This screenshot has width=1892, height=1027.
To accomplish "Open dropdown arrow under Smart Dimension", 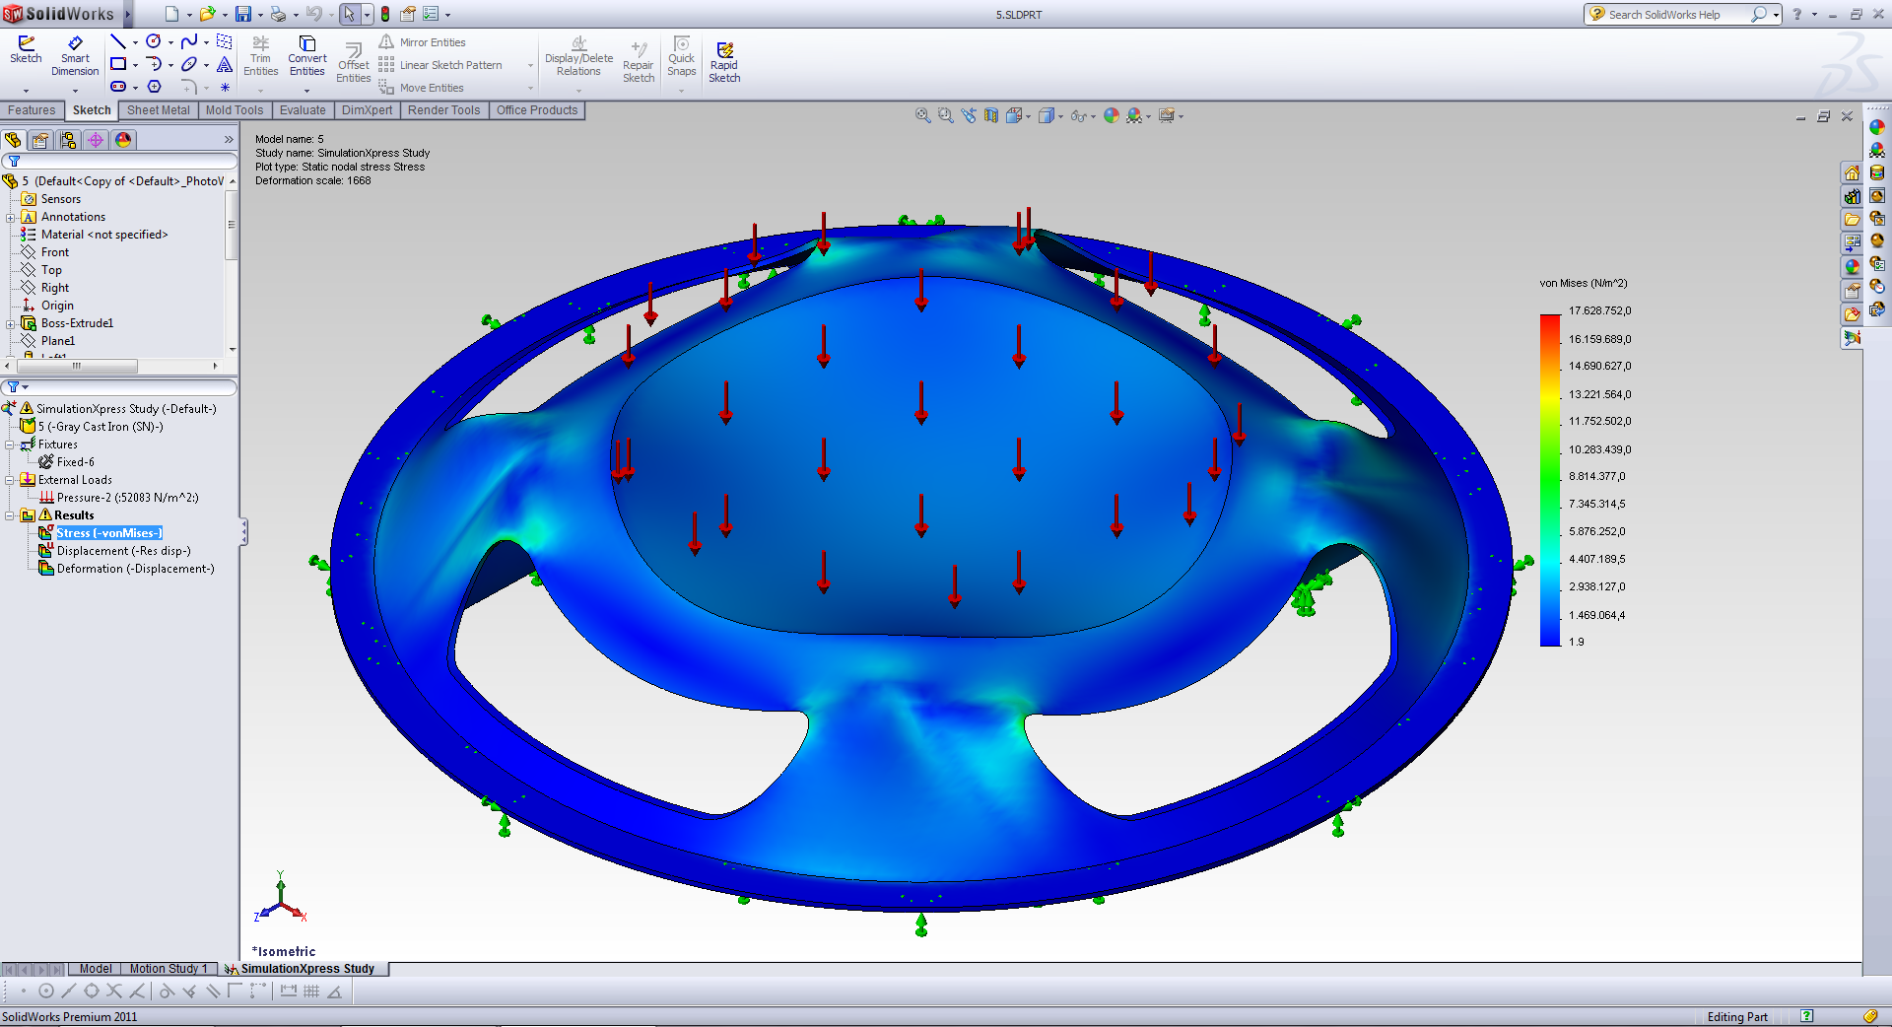I will [x=75, y=90].
